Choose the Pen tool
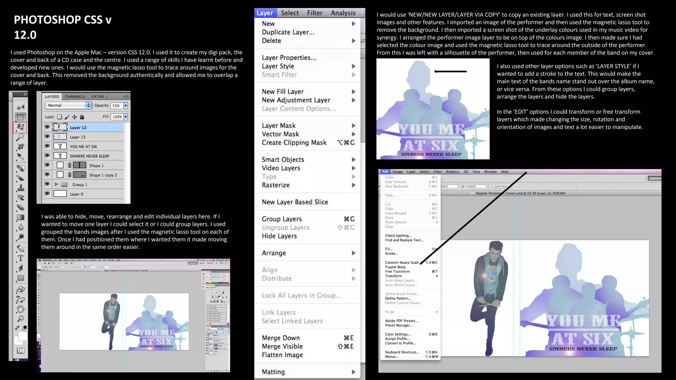 click(20, 248)
